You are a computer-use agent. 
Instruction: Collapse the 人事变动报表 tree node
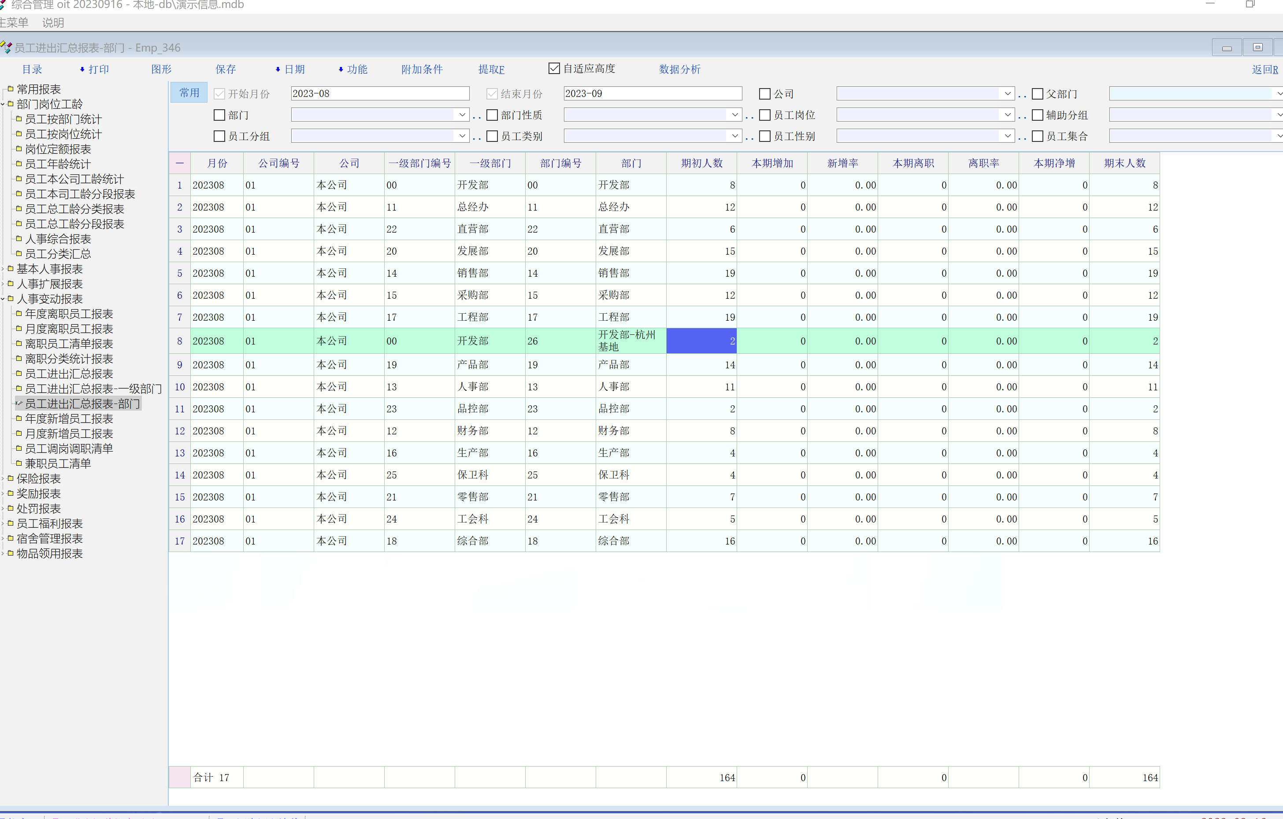(3, 299)
